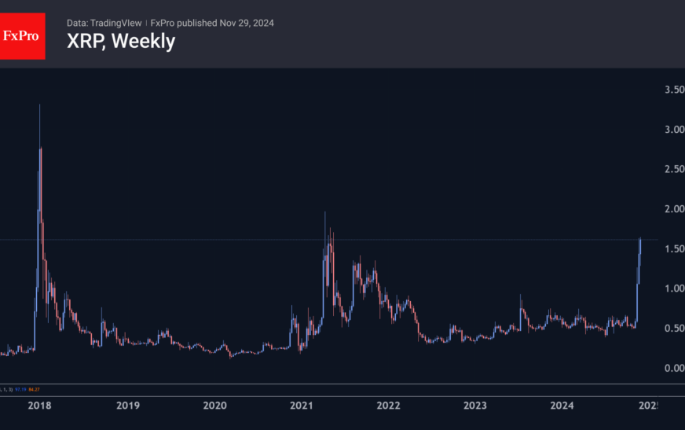Viewport: 685px width, 430px height.
Task: Click the 2018 label on time axis
Action: point(40,406)
